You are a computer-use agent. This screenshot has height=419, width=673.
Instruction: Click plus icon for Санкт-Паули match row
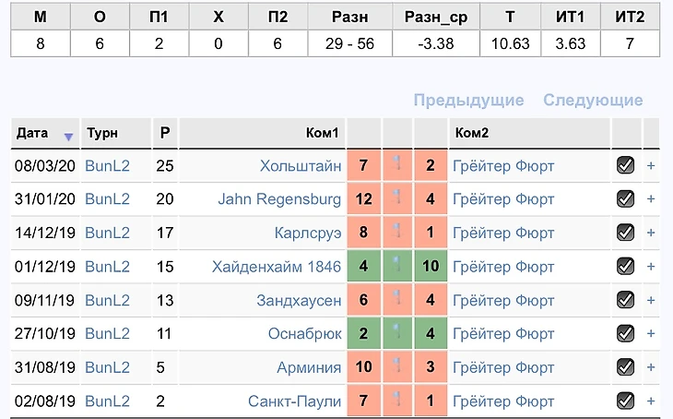tap(651, 401)
